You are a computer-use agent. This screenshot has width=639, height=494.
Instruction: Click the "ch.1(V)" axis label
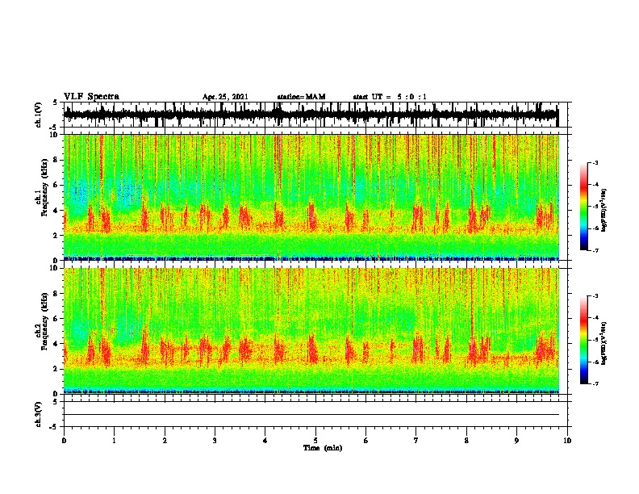click(39, 115)
